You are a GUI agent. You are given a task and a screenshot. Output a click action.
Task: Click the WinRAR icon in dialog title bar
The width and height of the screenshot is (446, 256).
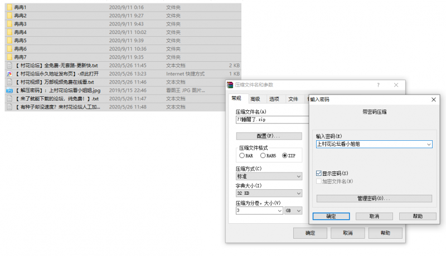(x=230, y=85)
